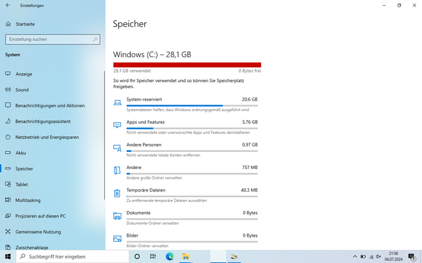Click the Benachrichtigungen und Aktionen icon

[8, 105]
